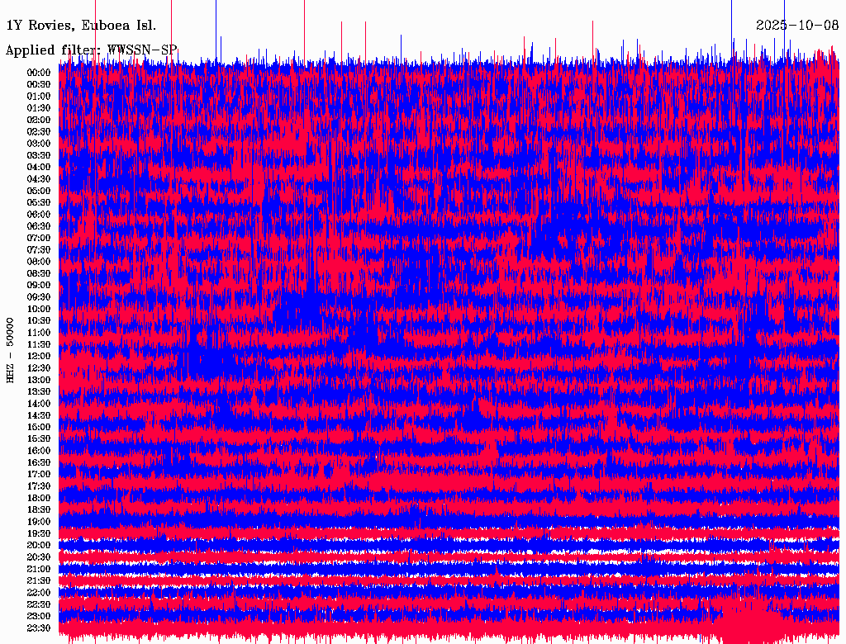Image resolution: width=846 pixels, height=644 pixels.
Task: Click the 01:30 time row label
Action: (39, 107)
